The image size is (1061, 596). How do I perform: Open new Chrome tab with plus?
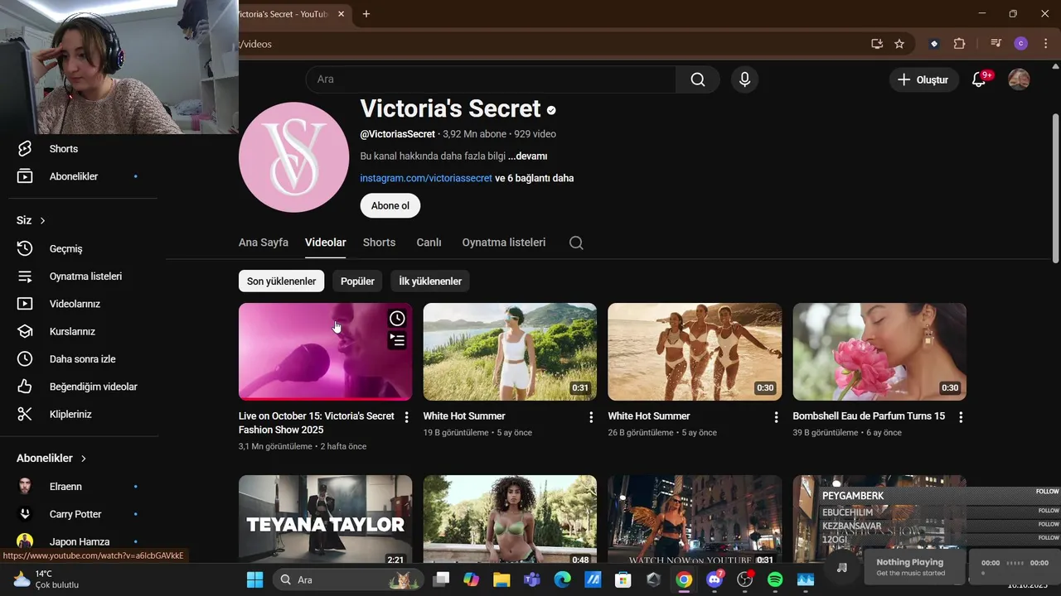366,14
